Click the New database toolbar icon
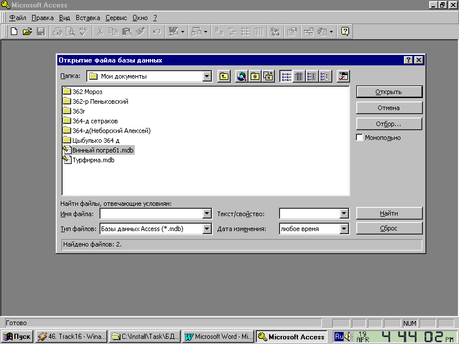This screenshot has height=344, width=459. [x=14, y=32]
